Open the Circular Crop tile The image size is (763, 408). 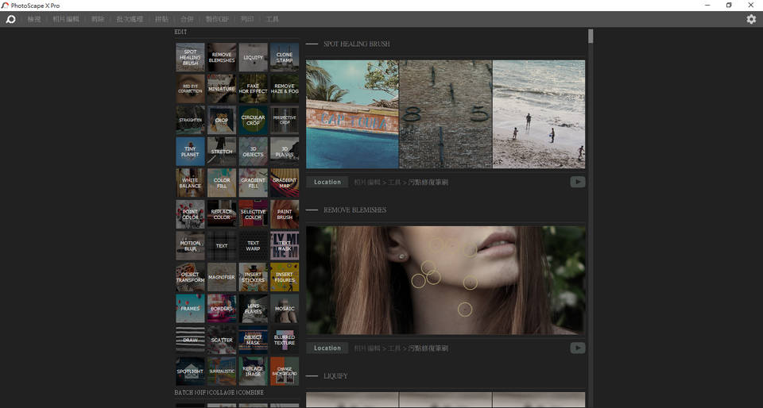(x=253, y=120)
